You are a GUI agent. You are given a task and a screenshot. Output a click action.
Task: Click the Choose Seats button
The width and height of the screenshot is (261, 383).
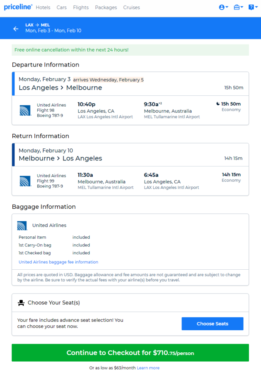click(212, 324)
